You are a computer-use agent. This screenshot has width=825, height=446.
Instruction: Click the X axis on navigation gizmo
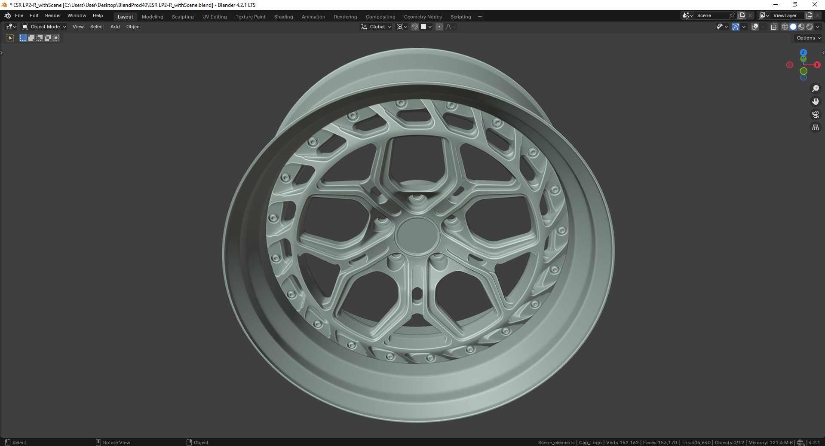point(817,65)
